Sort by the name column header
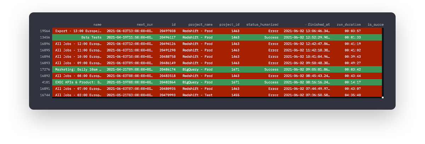This screenshot has height=144, width=425. pos(97,25)
